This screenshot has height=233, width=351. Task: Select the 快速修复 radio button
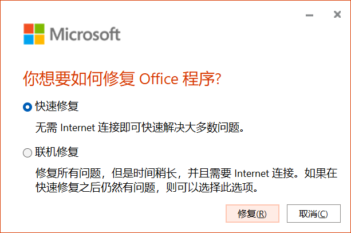click(x=27, y=106)
